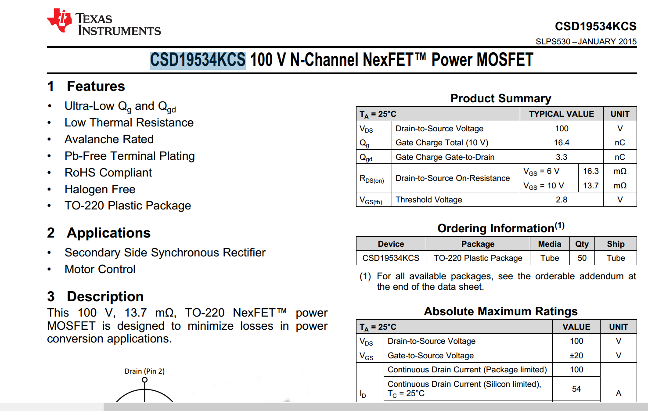Viewport: 648px width, 411px height.
Task: Click the CSD19534KCS part number top right
Action: [595, 26]
